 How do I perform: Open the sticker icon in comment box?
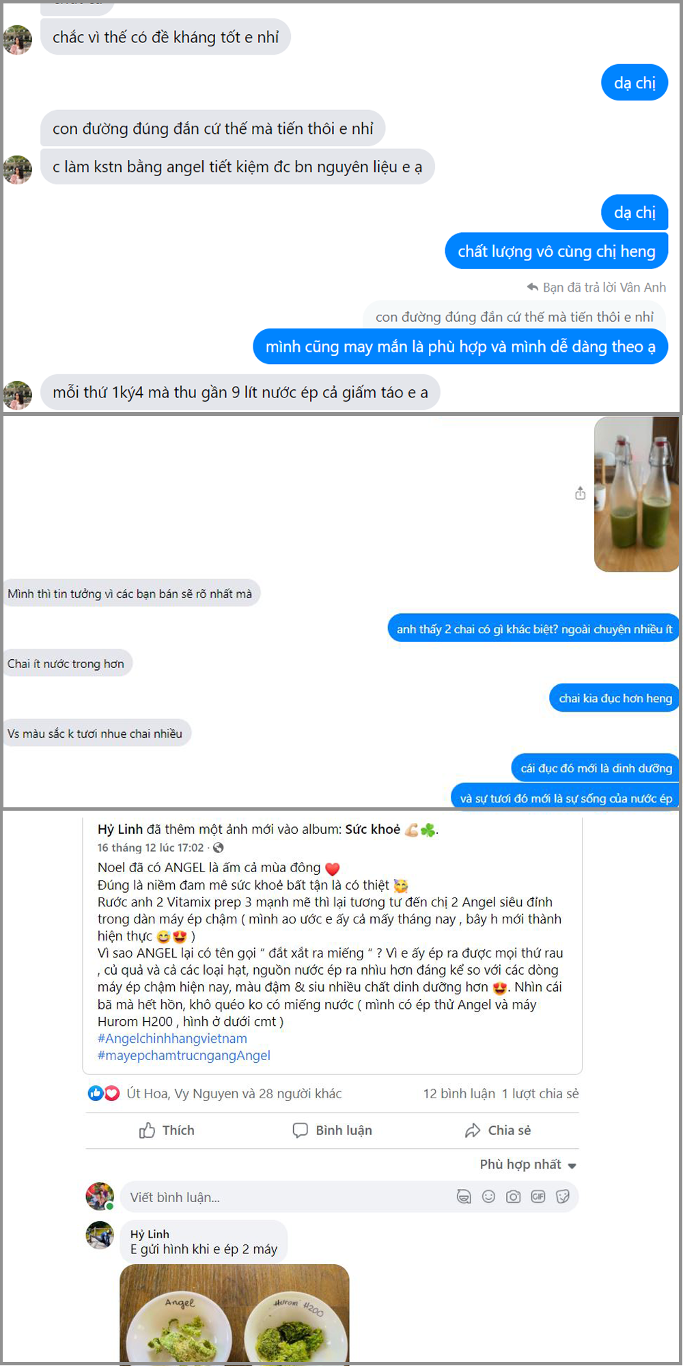[563, 1196]
